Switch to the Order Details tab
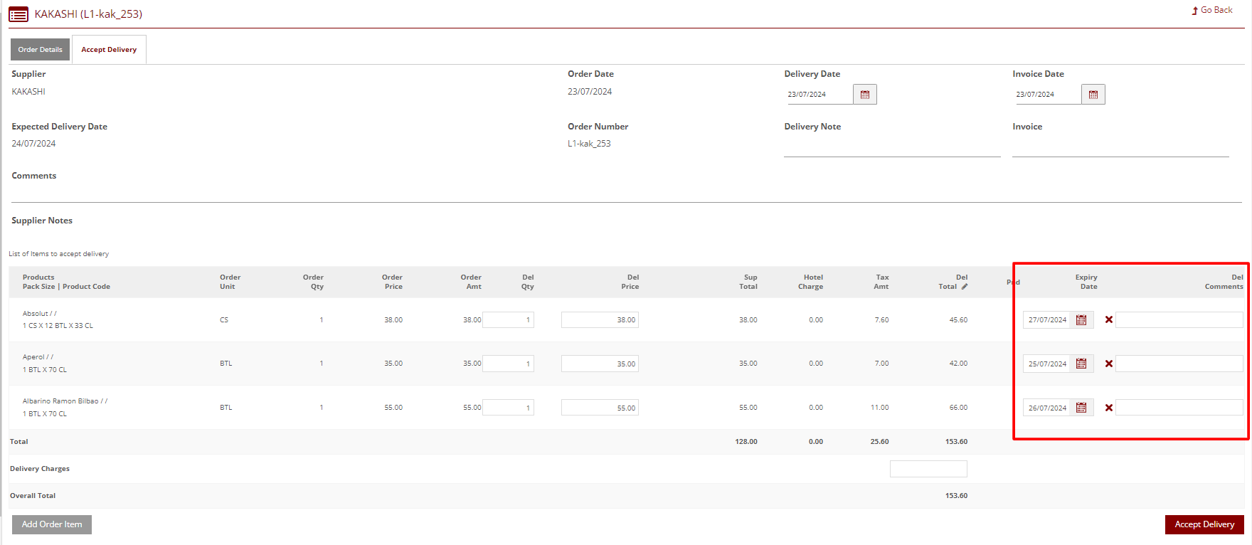This screenshot has height=545, width=1252. pyautogui.click(x=40, y=50)
